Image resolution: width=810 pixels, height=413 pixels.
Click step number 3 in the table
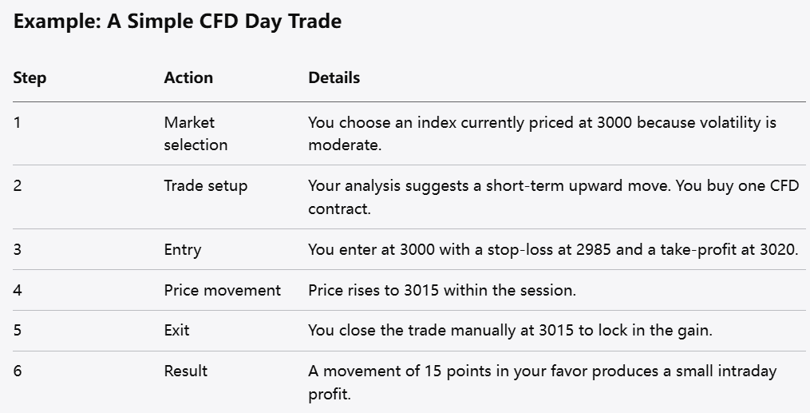pos(18,249)
